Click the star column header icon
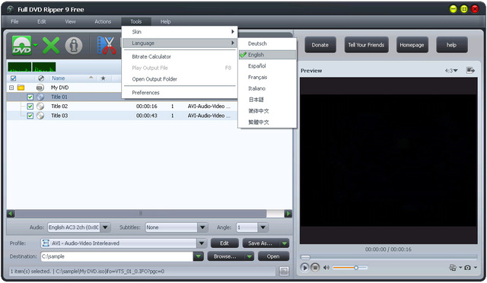This screenshot has width=487, height=283. pos(103,78)
